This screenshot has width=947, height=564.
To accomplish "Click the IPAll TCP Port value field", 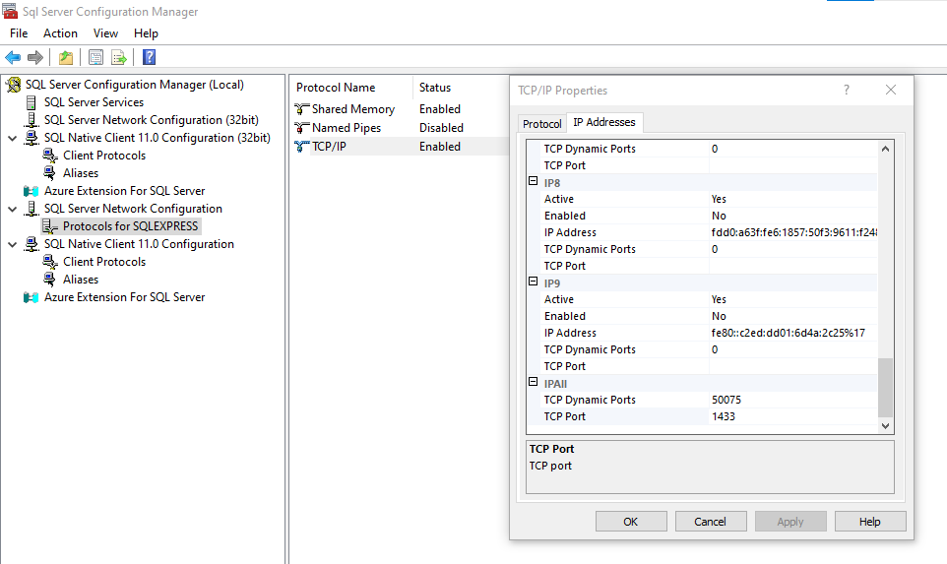I will 790,416.
